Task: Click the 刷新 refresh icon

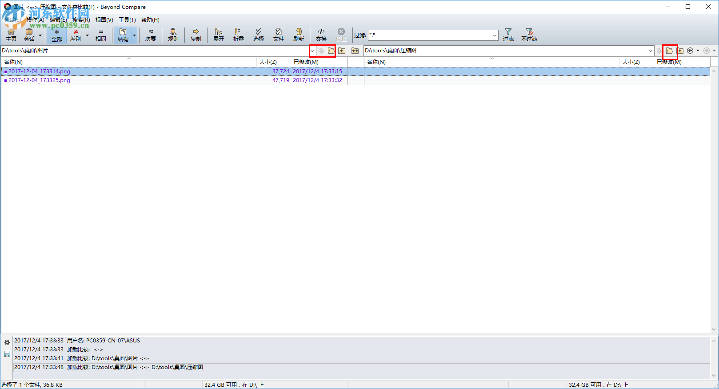Action: pyautogui.click(x=299, y=35)
